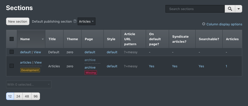Sort by the Theme column
This screenshot has height=106, width=248.
[72, 39]
